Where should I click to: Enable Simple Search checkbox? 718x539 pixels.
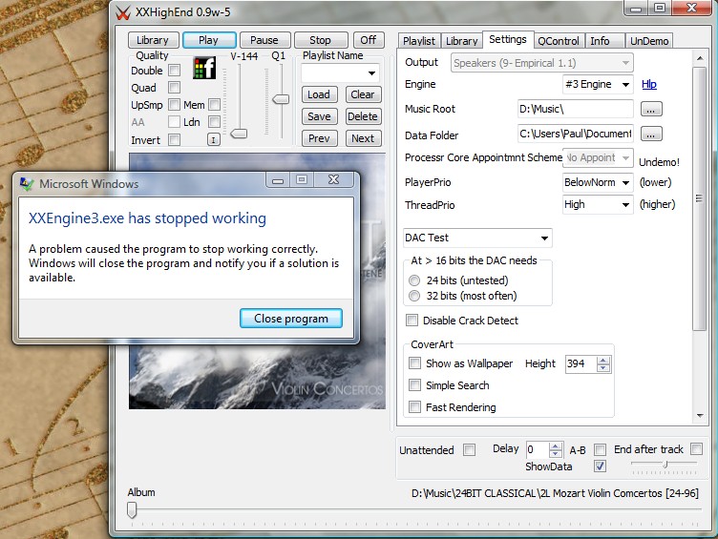tap(415, 384)
